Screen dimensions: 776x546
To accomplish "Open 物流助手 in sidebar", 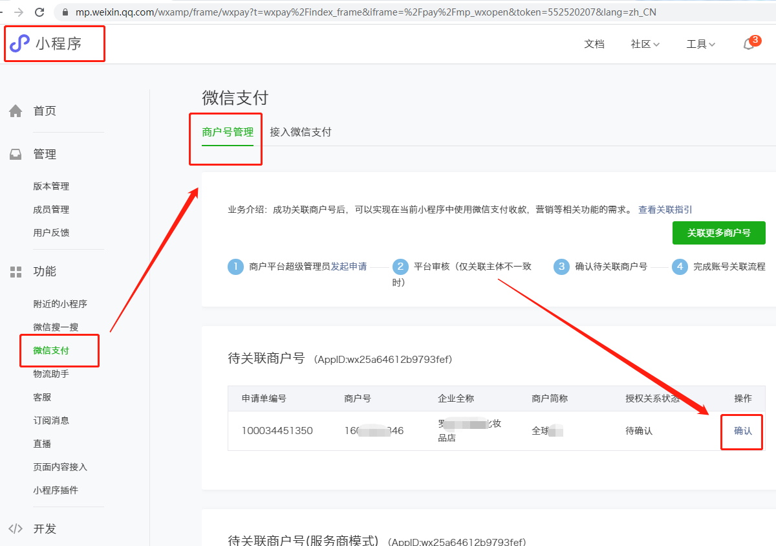I will point(51,374).
